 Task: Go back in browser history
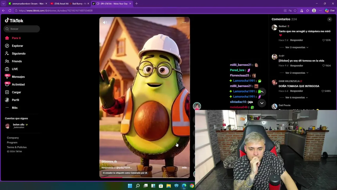[x=3, y=11]
